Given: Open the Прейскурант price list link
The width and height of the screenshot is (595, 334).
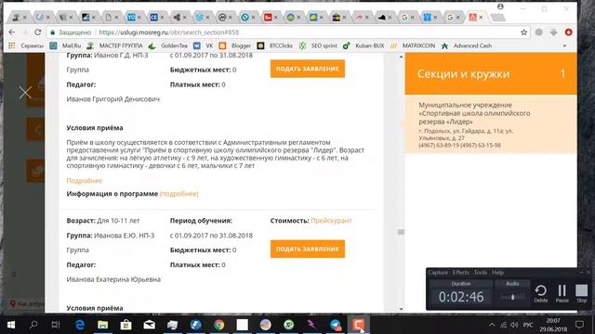Looking at the screenshot, I should coord(331,221).
